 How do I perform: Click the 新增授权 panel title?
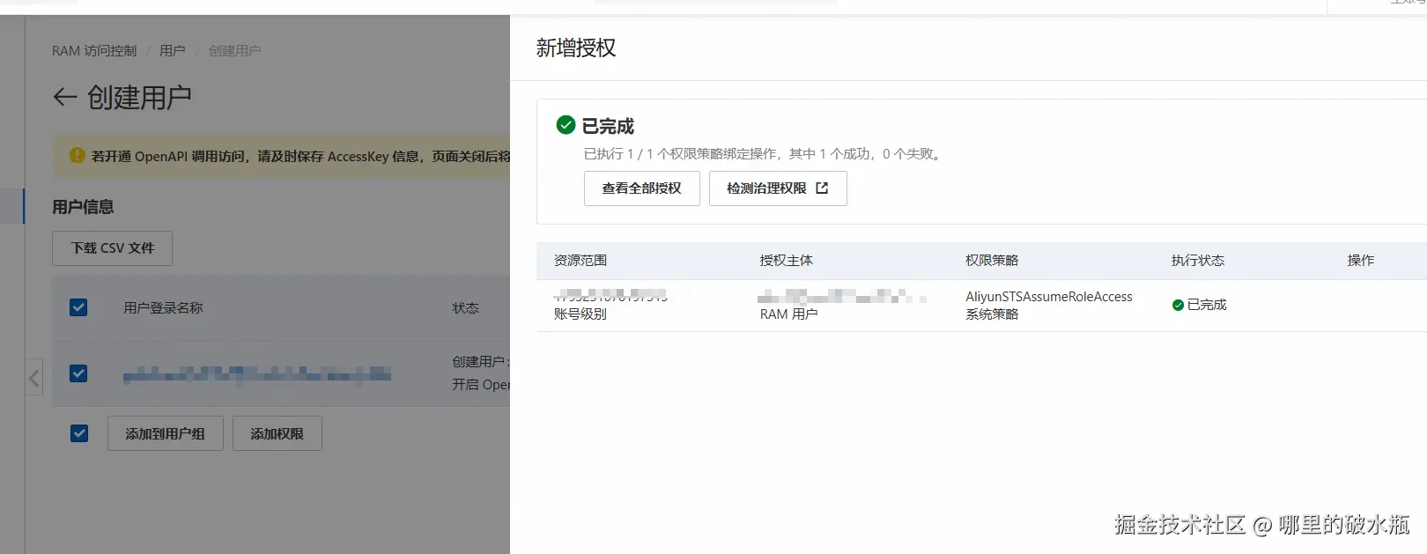[576, 48]
